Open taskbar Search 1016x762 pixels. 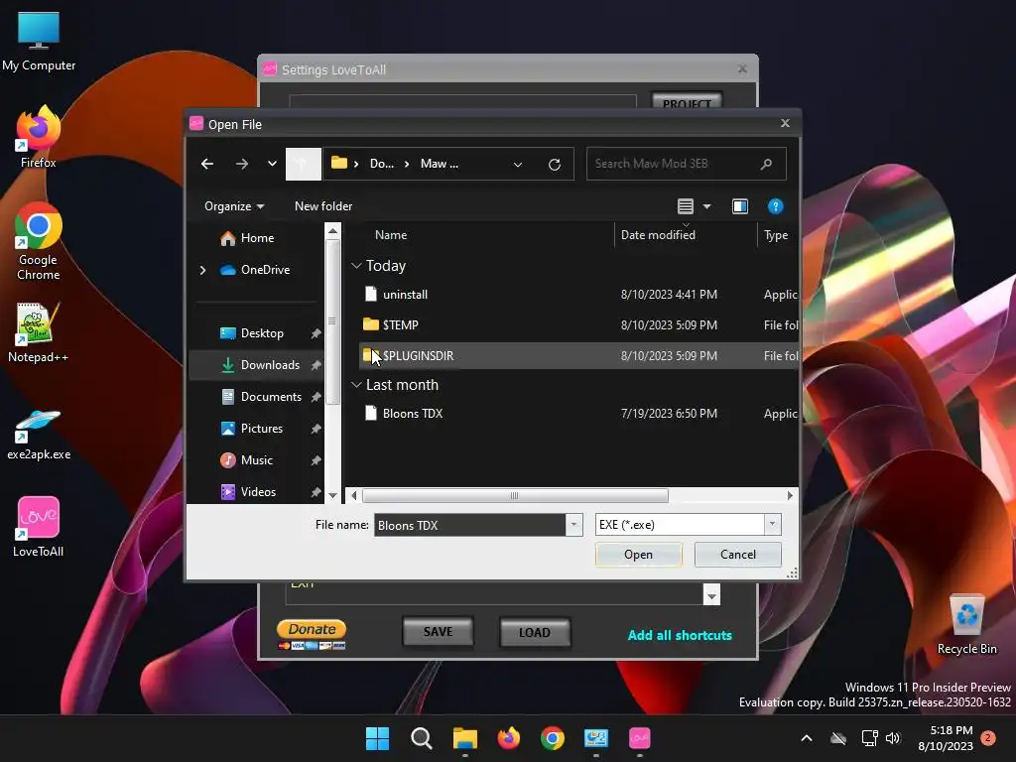coord(421,738)
